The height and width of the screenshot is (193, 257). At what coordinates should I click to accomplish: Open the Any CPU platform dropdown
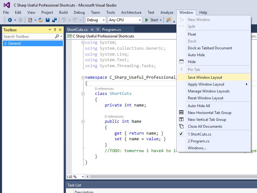click(125, 20)
